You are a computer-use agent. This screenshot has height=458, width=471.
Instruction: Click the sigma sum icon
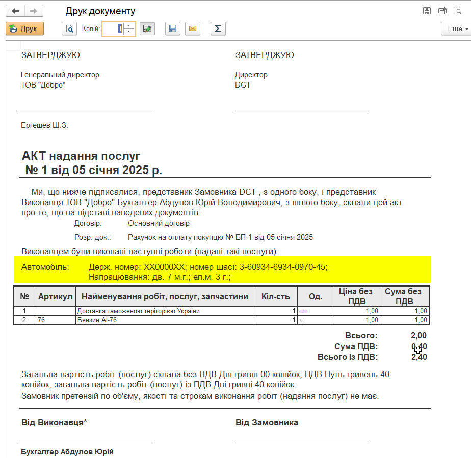point(218,29)
